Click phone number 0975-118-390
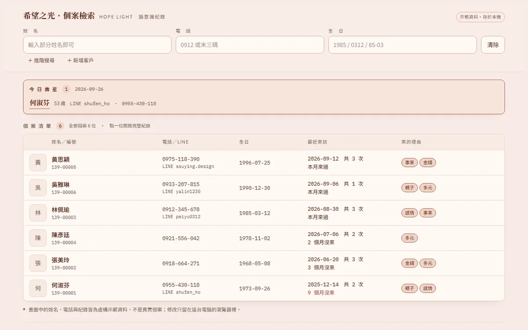This screenshot has width=528, height=330. [181, 159]
